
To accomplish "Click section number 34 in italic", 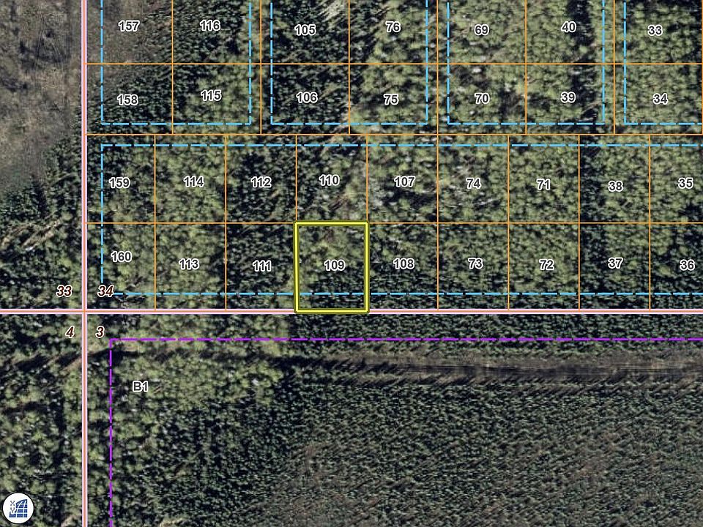I will [105, 291].
